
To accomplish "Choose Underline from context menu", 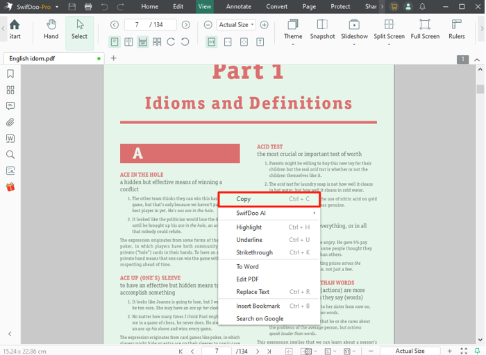I will tap(269, 240).
